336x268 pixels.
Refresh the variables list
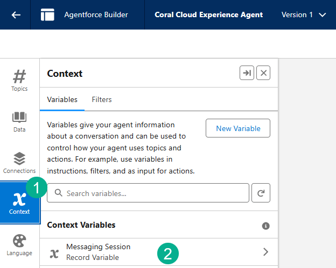[261, 193]
